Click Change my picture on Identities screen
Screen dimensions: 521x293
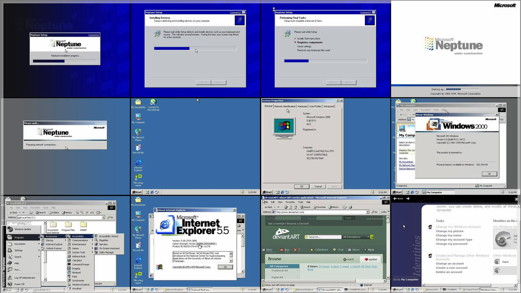(x=449, y=231)
